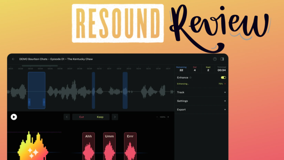Click the Ahh filler word card
284x160 pixels.
pos(89,146)
